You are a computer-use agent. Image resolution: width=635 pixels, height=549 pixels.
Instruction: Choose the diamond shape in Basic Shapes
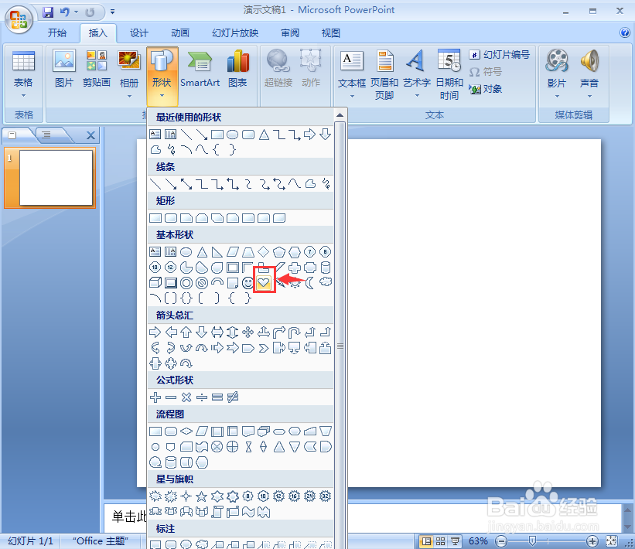coord(264,252)
